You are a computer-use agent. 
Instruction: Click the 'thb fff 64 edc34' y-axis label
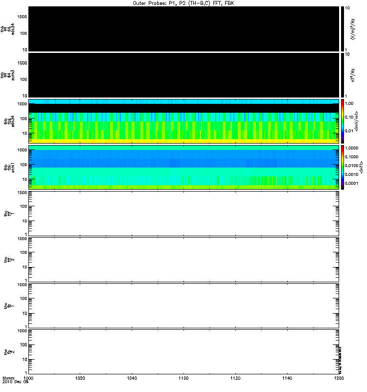(7, 29)
